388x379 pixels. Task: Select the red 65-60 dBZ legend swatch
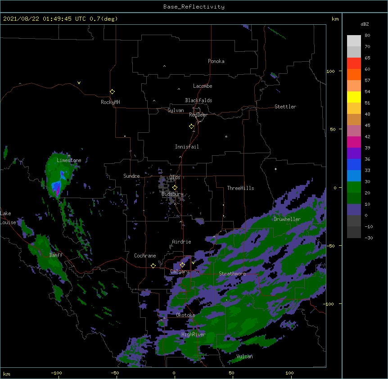coord(354,63)
